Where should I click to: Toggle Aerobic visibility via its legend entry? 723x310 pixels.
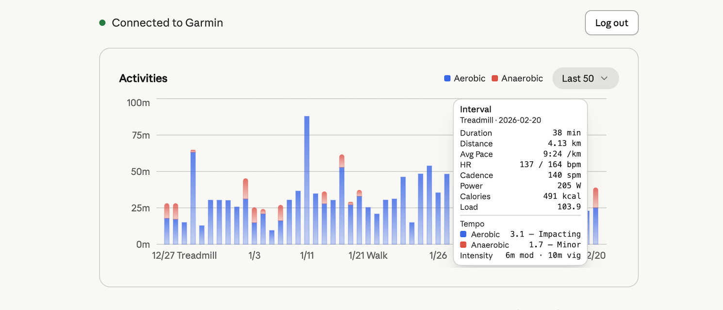coord(464,78)
